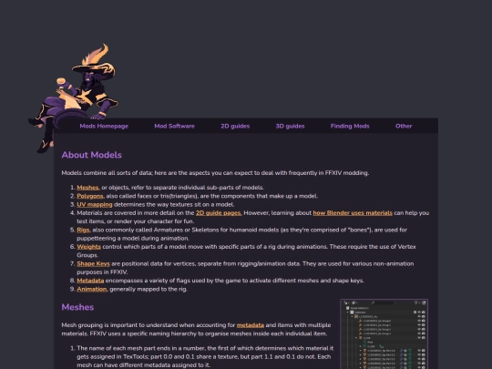Select the About Models heading
The width and height of the screenshot is (492, 369).
[92, 155]
